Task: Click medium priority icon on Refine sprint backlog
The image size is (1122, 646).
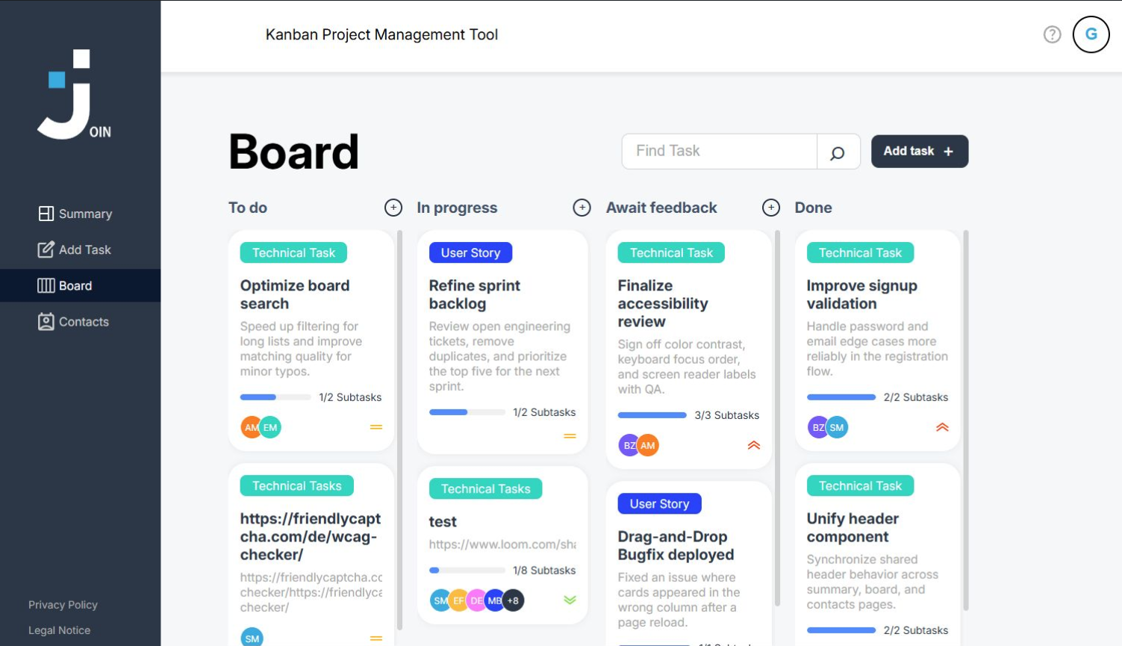Action: (x=570, y=436)
